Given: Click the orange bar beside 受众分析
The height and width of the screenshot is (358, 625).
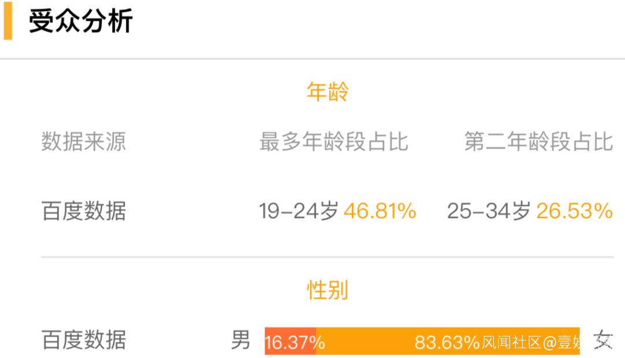Looking at the screenshot, I should pyautogui.click(x=8, y=21).
